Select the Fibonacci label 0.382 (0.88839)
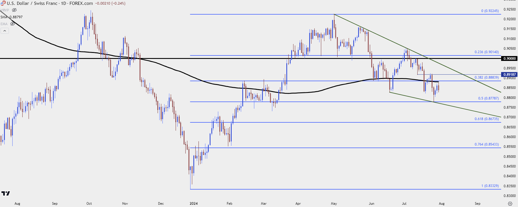The image size is (518, 207). [487, 77]
